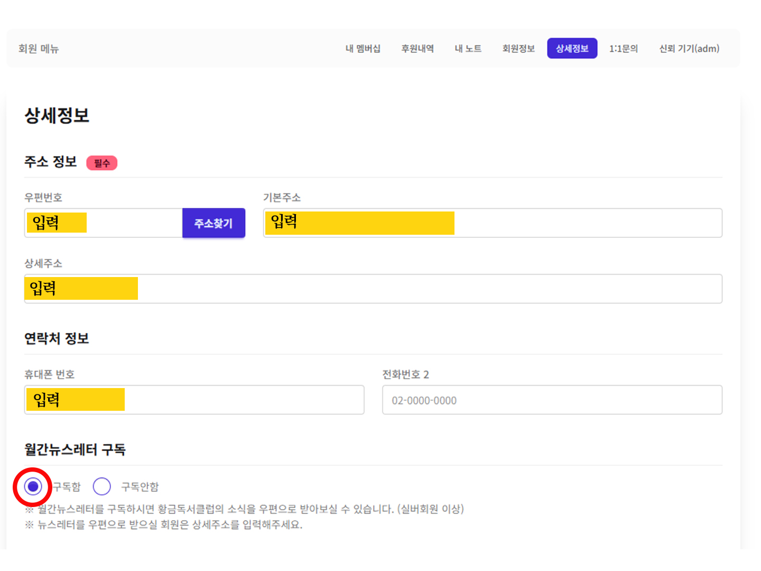761x571 pixels.
Task: Go to the 후원내역 tab
Action: point(417,49)
